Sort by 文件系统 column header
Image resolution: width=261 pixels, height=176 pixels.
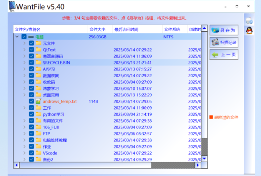175,29
